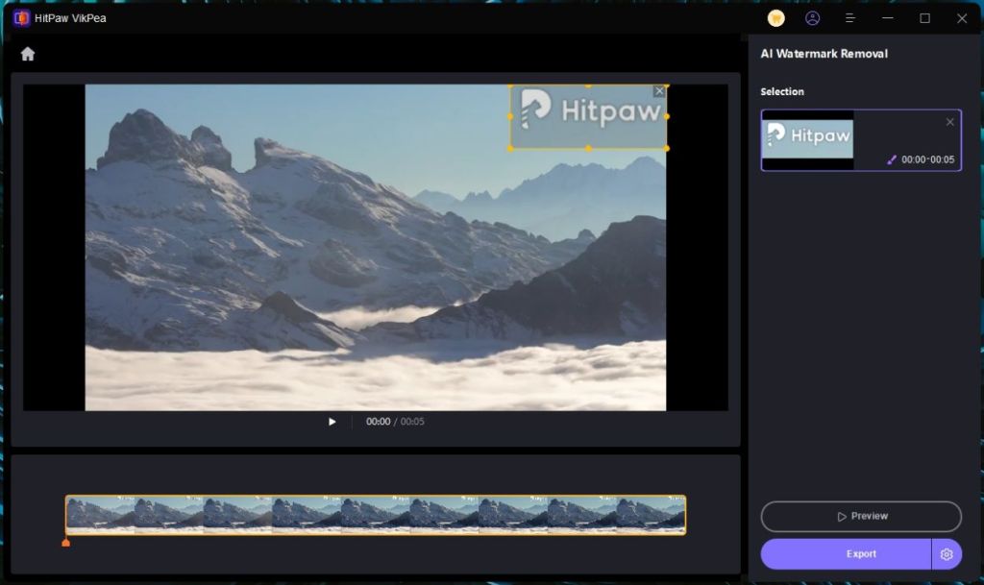984x585 pixels.
Task: Open the user account profile icon
Action: tap(813, 18)
